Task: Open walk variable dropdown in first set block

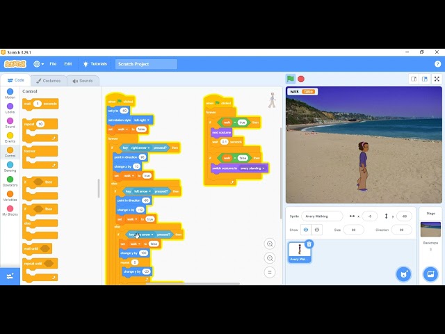Action: coord(123,129)
